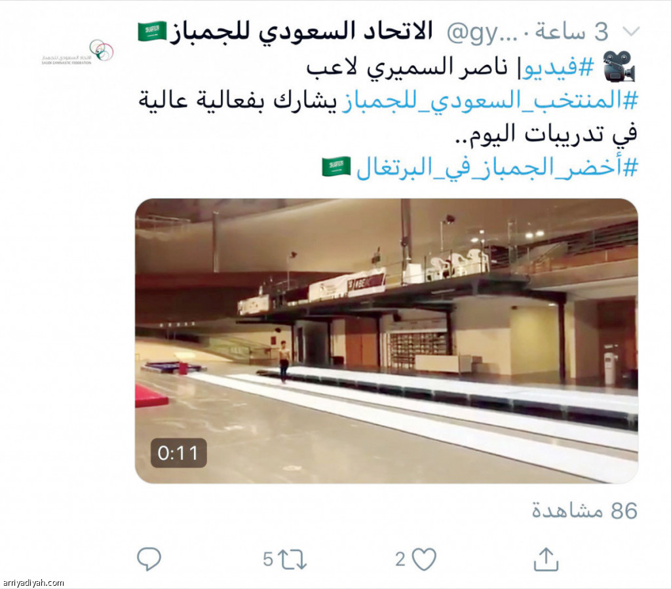Open the #فيديو hashtag
Viewport: 671px width, 589px height.
coord(556,67)
